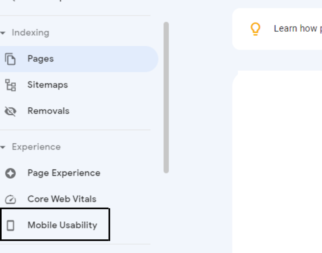
Task: Click the Indexing section header label
Action: pos(31,33)
